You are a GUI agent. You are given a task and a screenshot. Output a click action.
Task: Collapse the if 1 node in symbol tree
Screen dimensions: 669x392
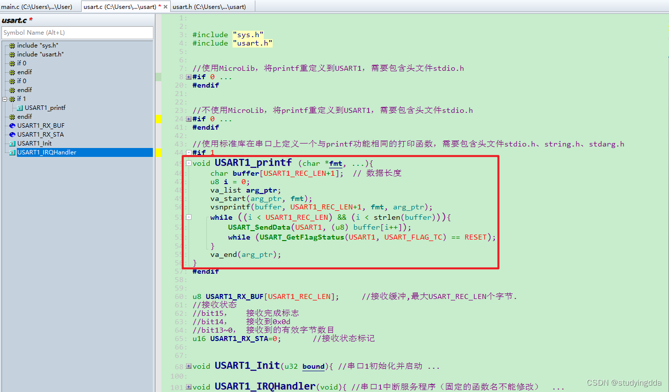[x=5, y=99]
